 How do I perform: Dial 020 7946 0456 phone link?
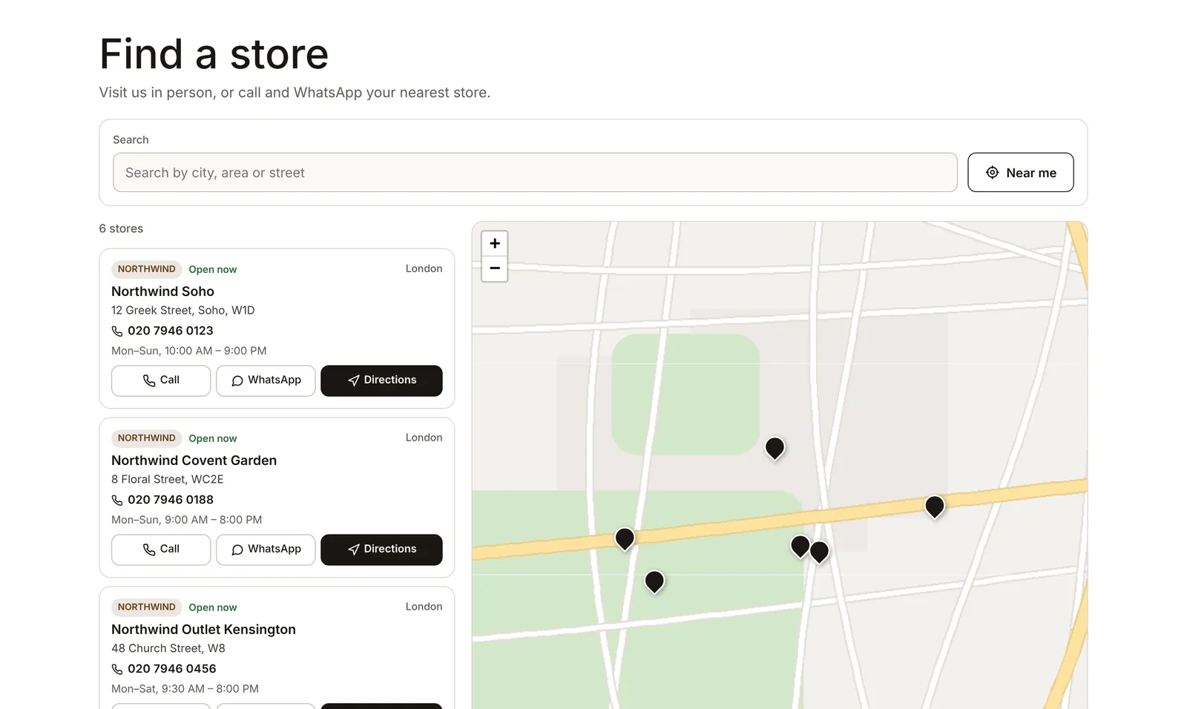(164, 669)
